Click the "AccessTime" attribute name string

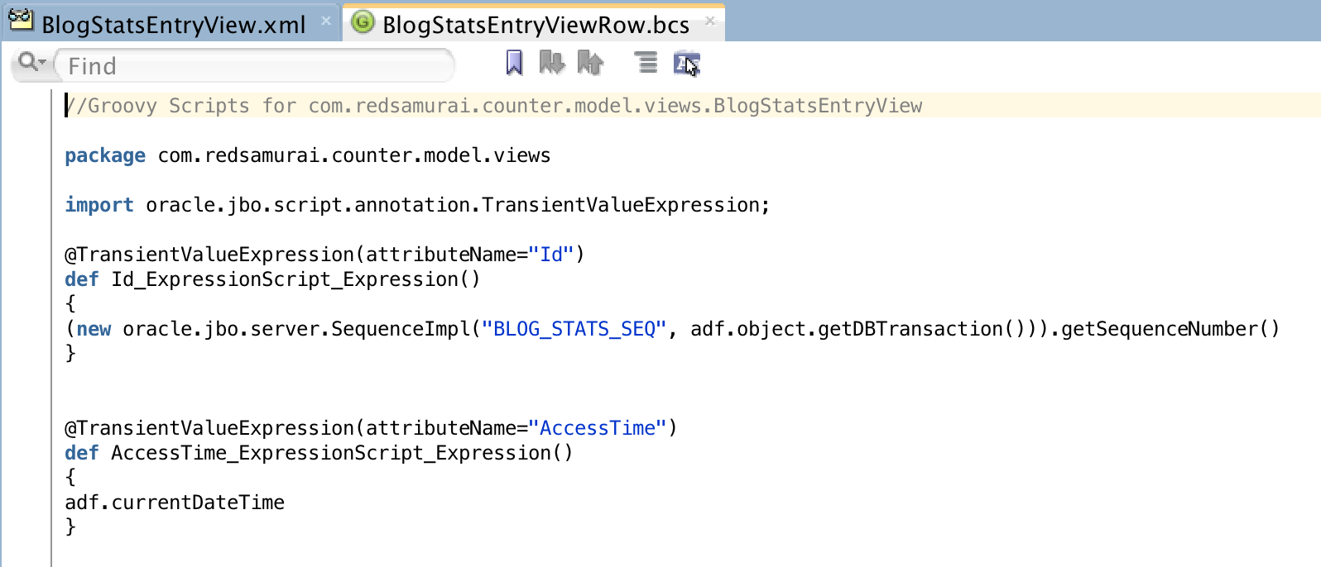point(598,428)
